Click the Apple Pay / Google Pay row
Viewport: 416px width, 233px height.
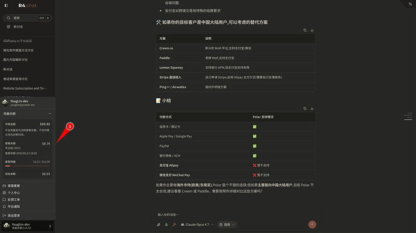pyautogui.click(x=235, y=136)
